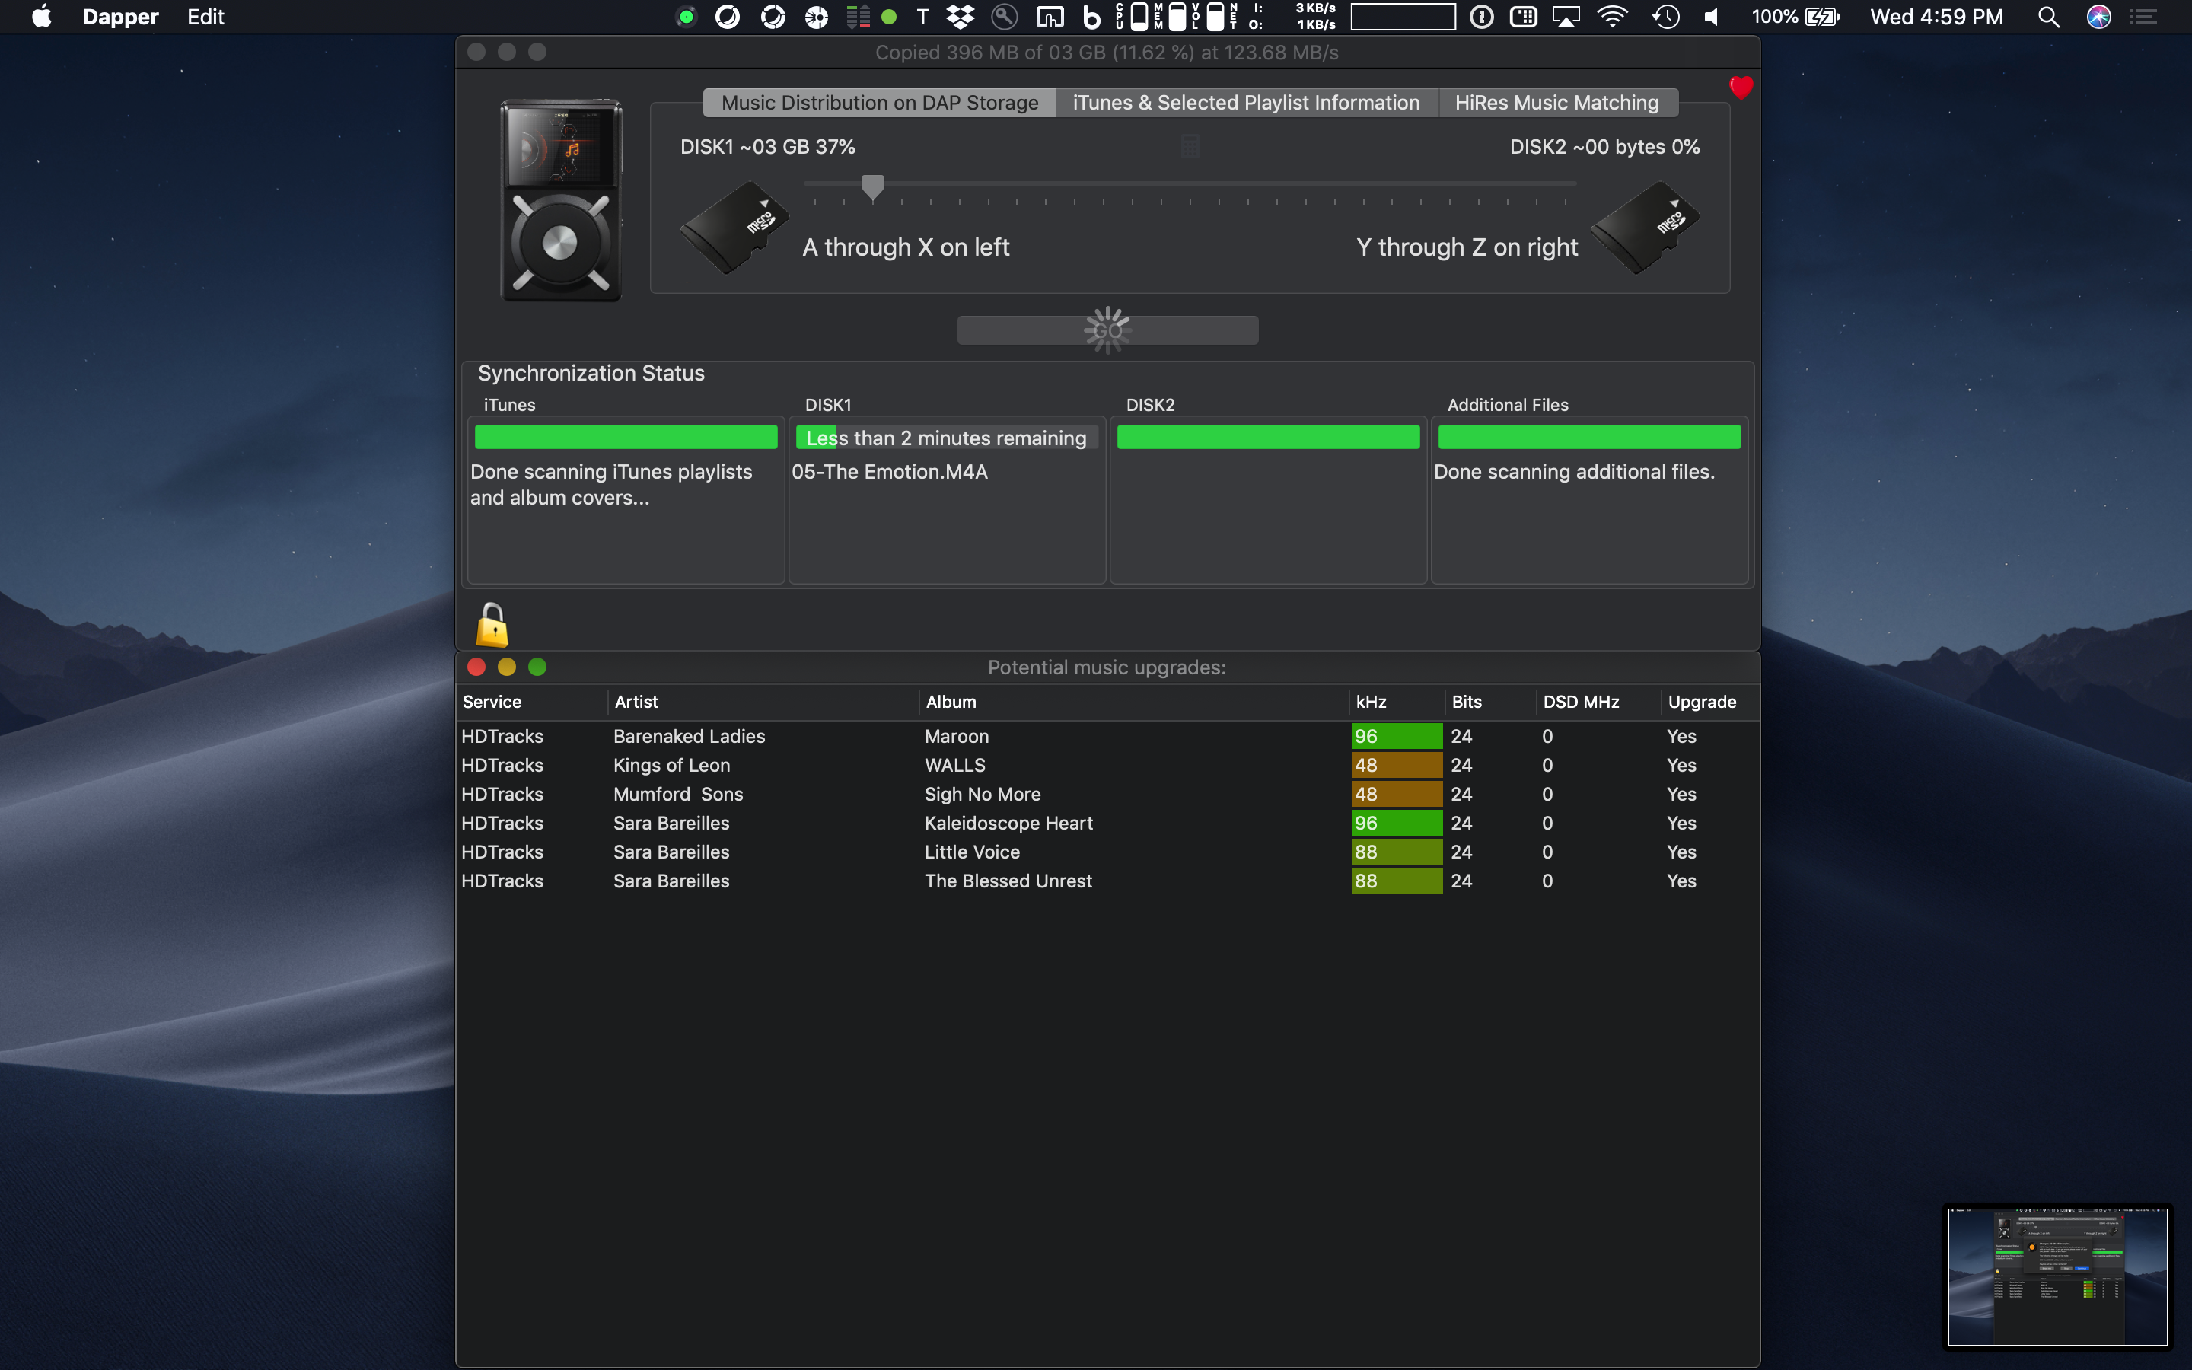This screenshot has height=1370, width=2192.
Task: Sort by the Service column header
Action: [533, 701]
